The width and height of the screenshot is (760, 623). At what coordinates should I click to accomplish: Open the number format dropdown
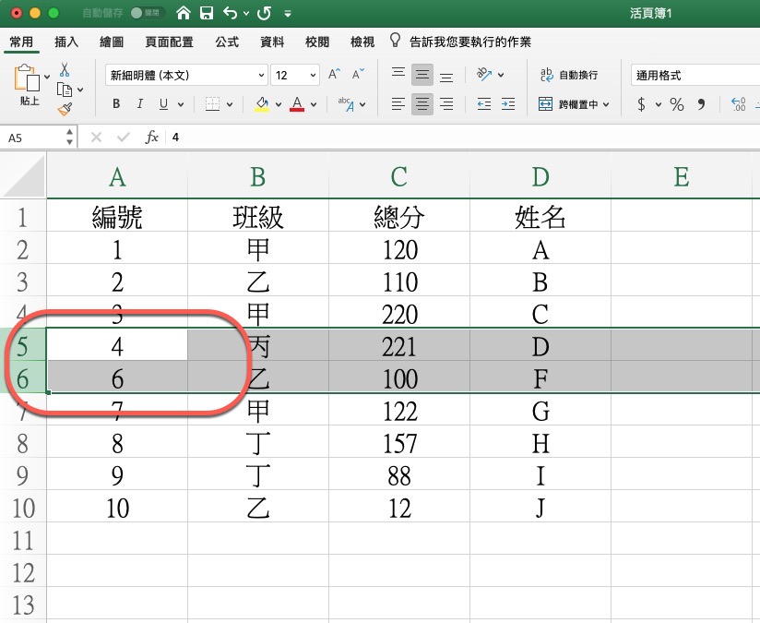pos(694,75)
